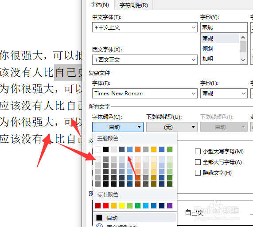The image size is (253, 227).
Task: Pick the green theme color in top row
Action: [x=170, y=149]
